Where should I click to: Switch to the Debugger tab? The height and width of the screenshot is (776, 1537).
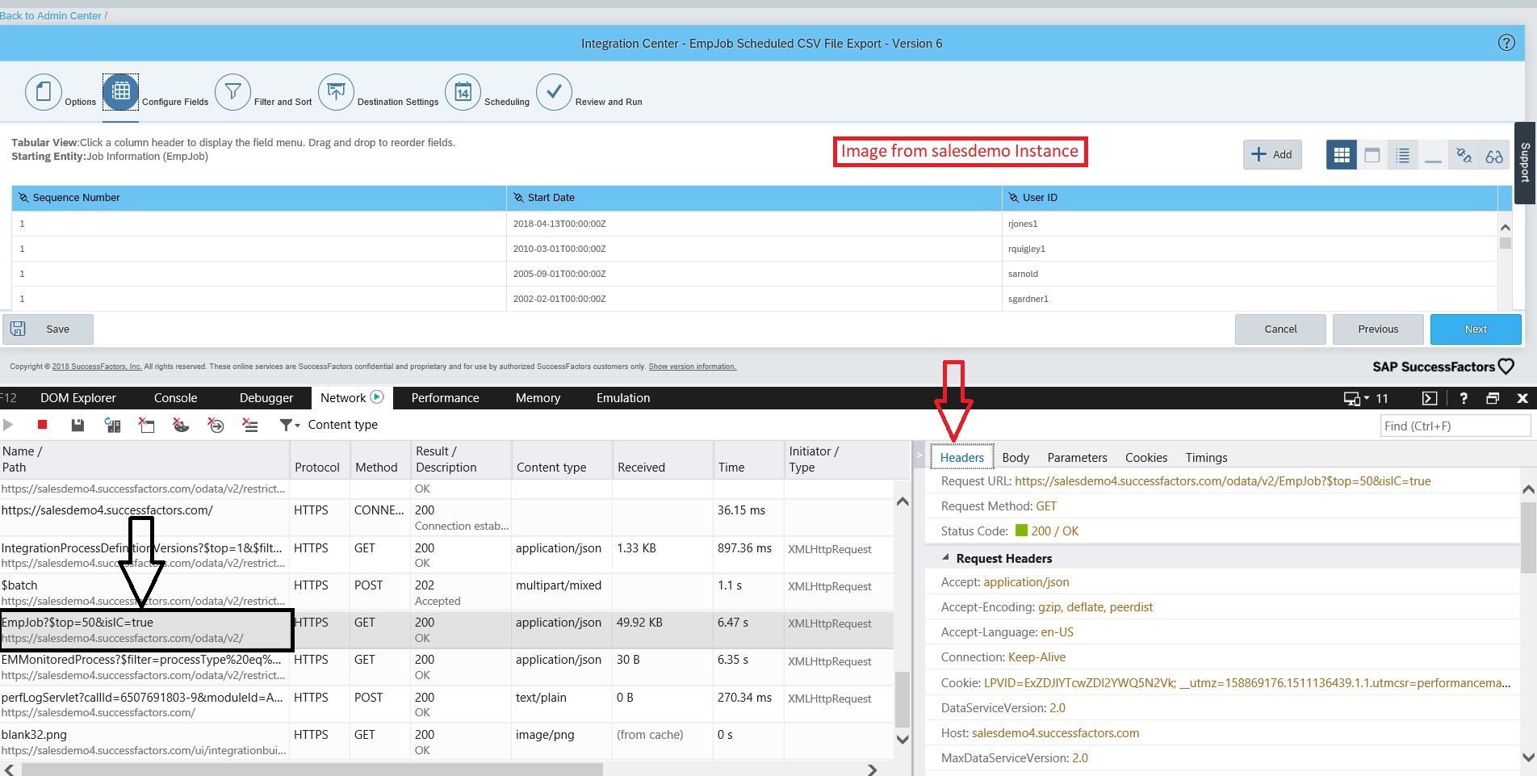tap(266, 398)
